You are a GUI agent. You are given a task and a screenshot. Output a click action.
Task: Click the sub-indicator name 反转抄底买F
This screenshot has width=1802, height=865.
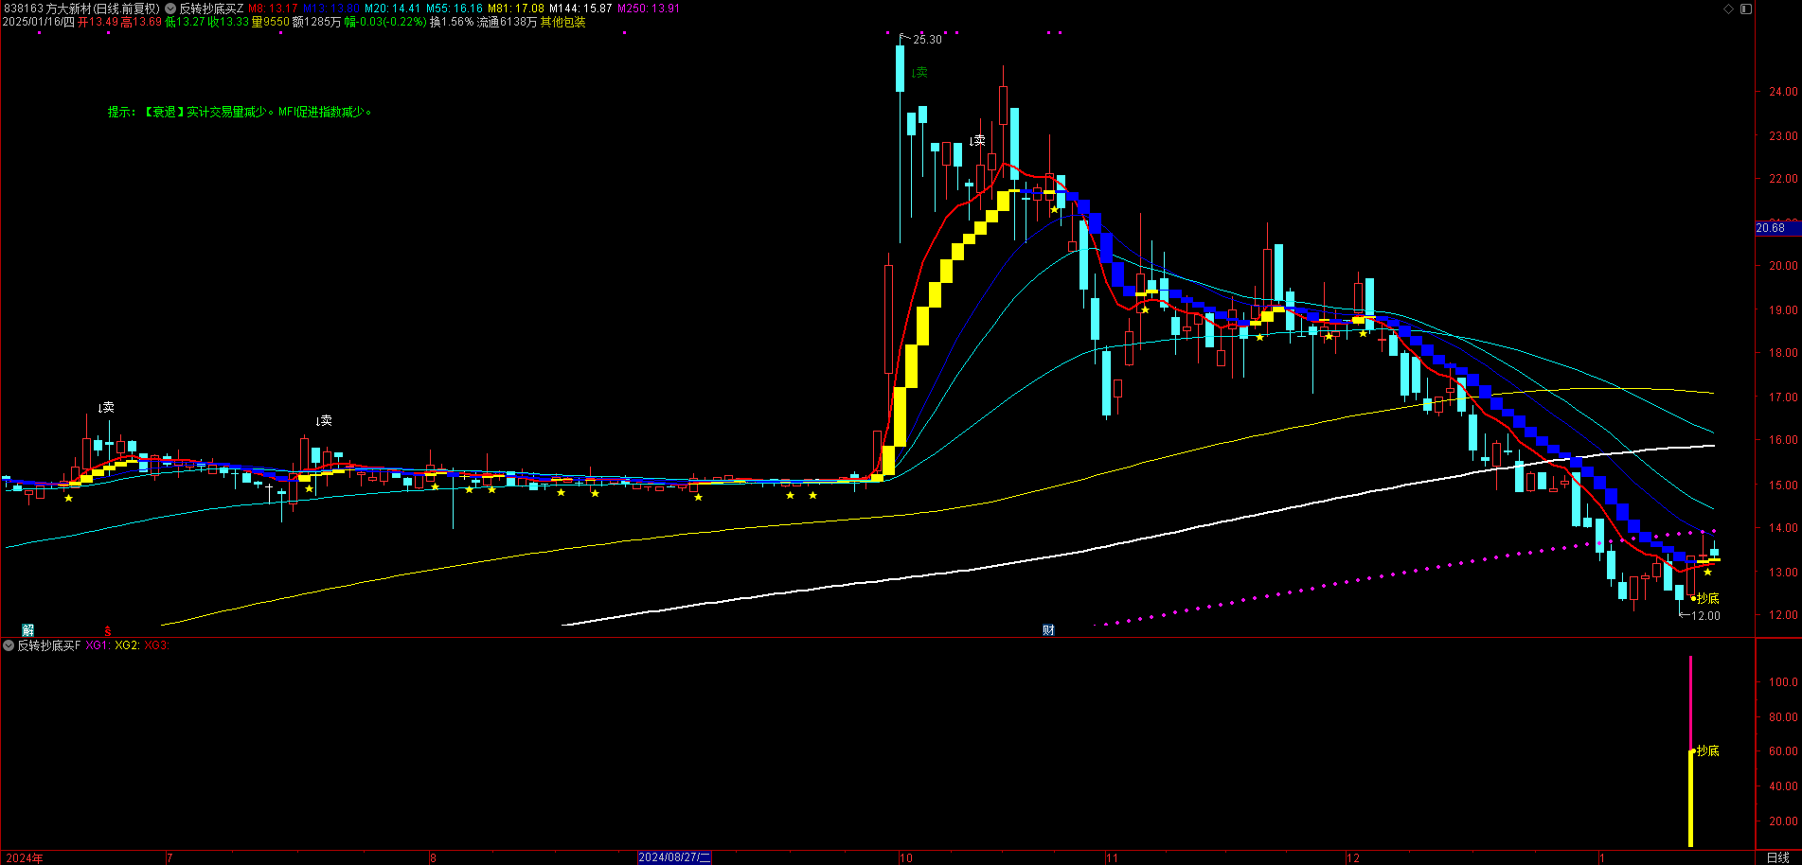tap(49, 645)
